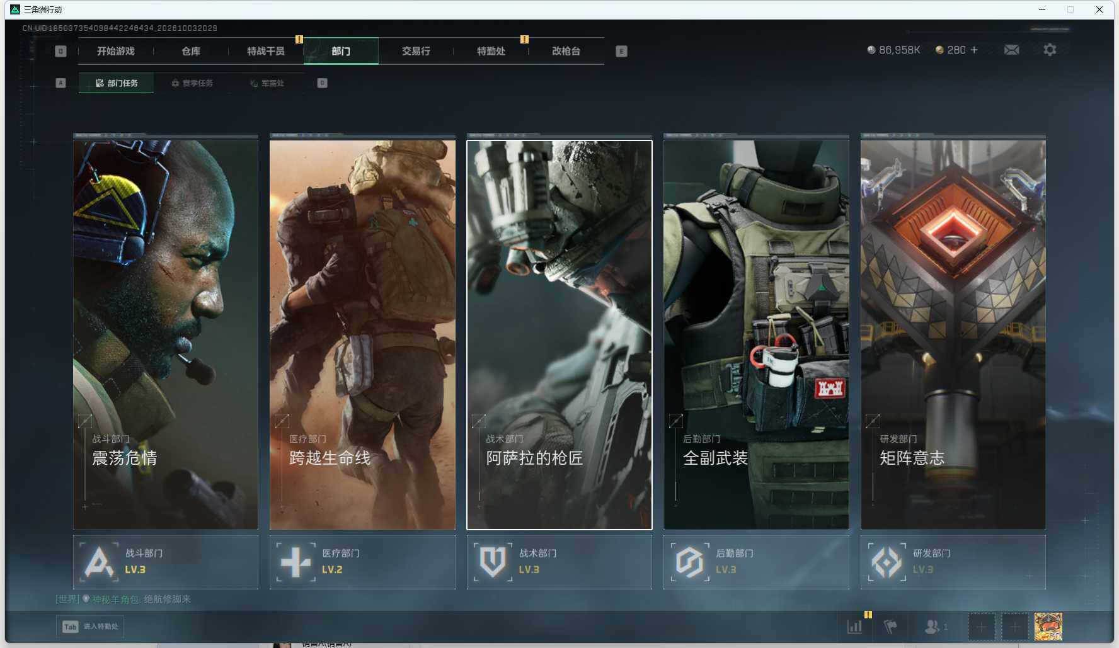Click the plus next to 280 currency
The height and width of the screenshot is (648, 1119).
coord(974,50)
